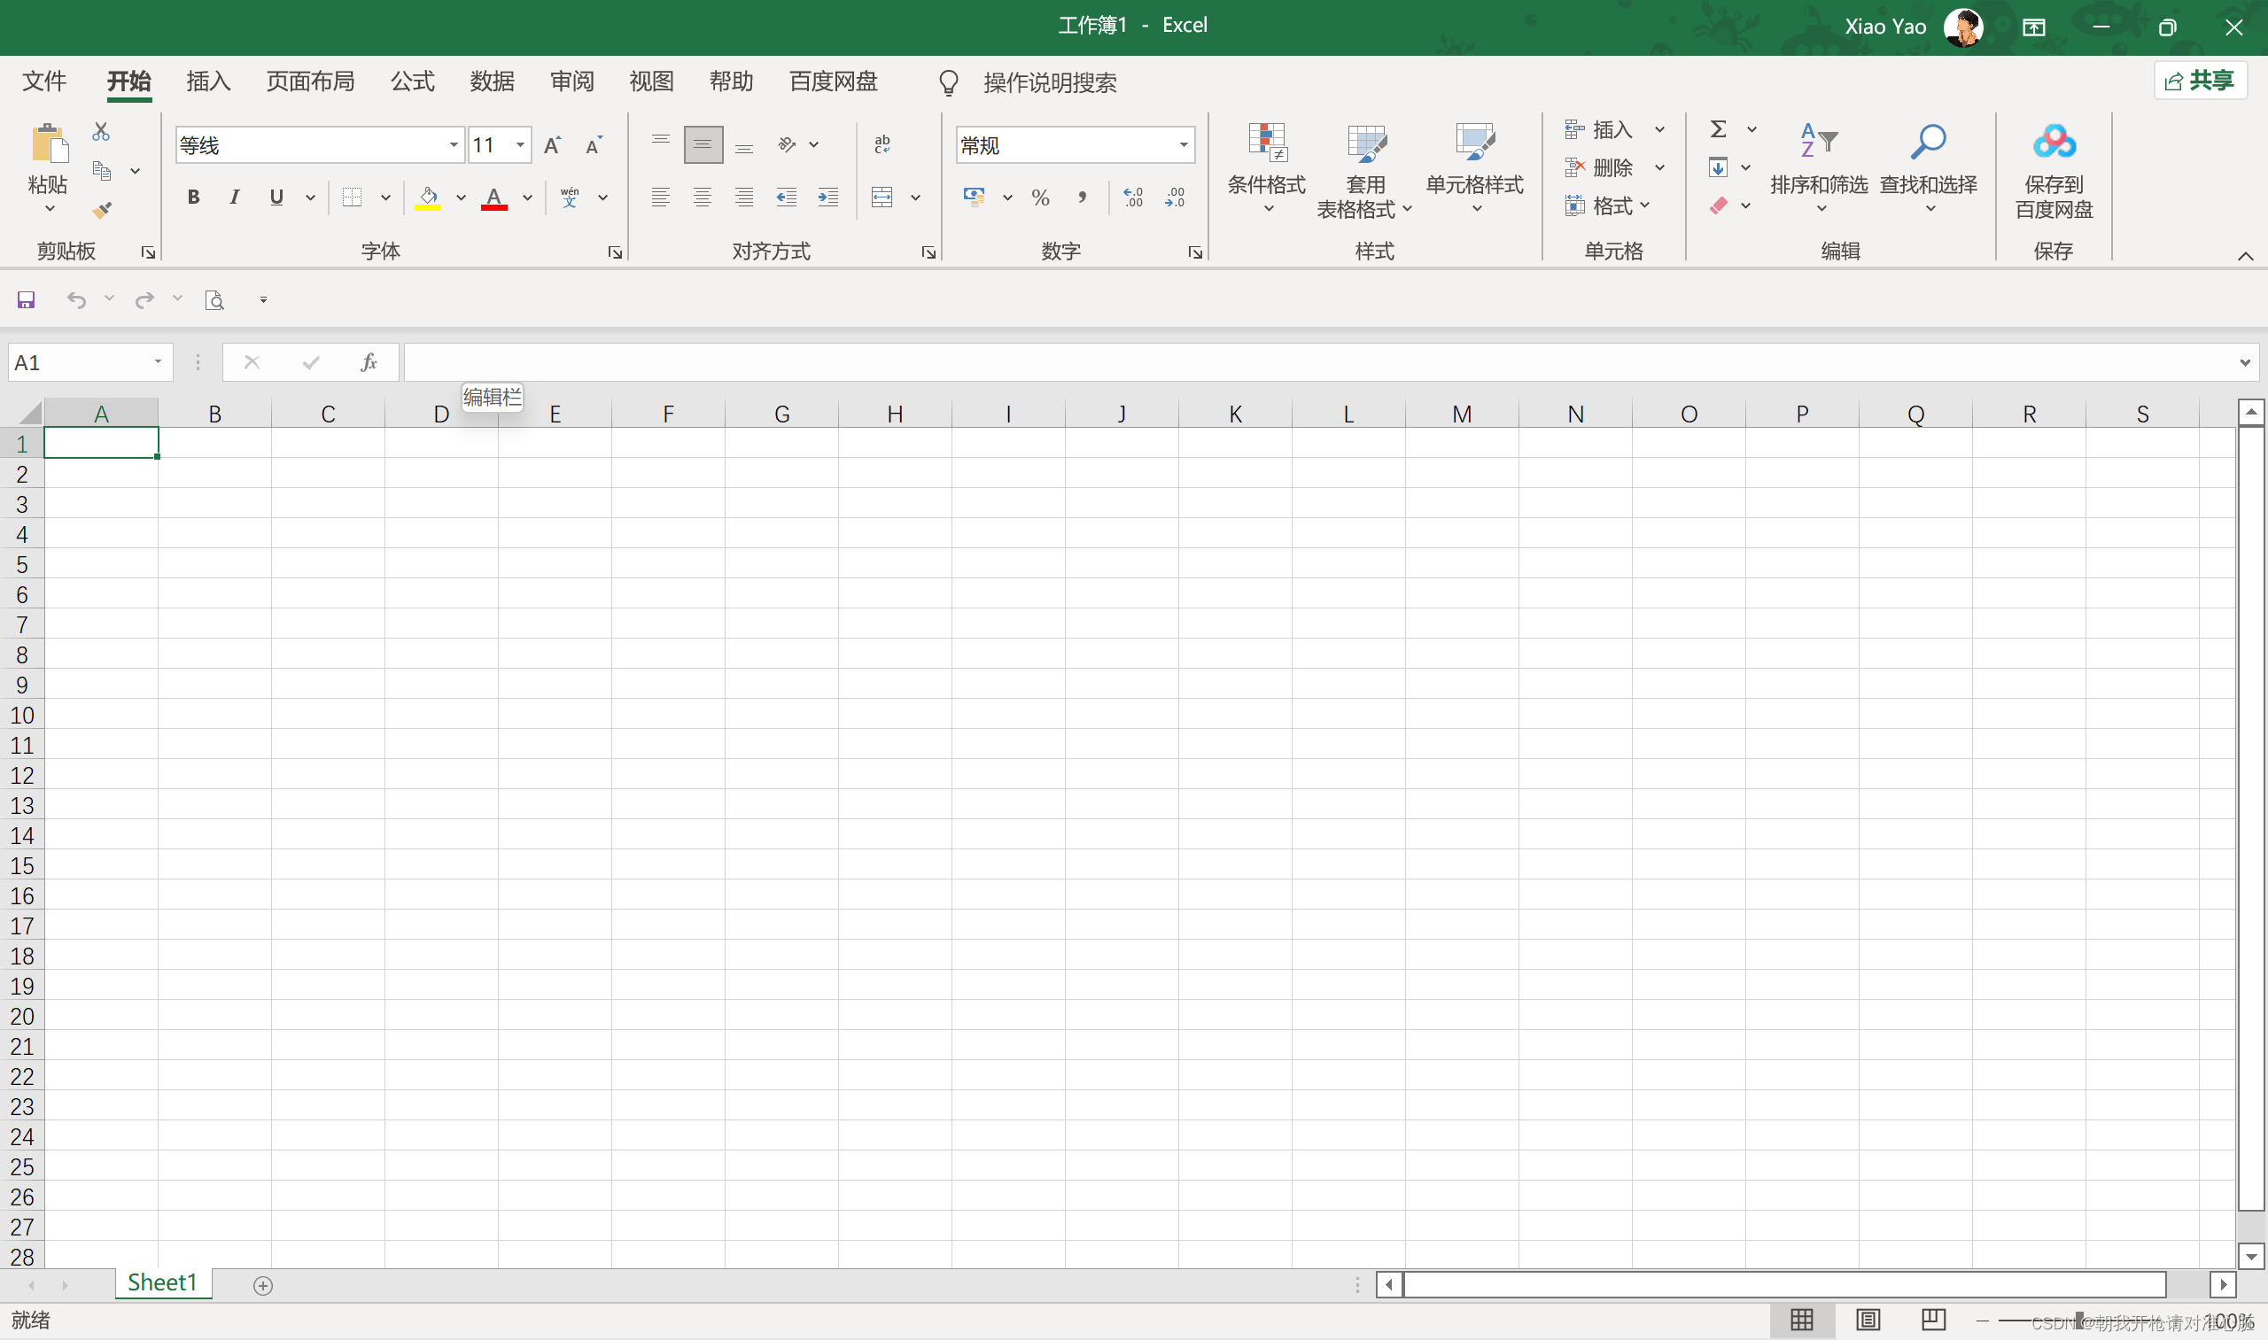
Task: Decrease decimal places
Action: tap(1175, 197)
